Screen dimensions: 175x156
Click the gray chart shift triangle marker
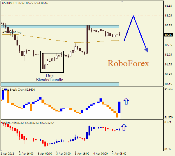click(122, 1)
